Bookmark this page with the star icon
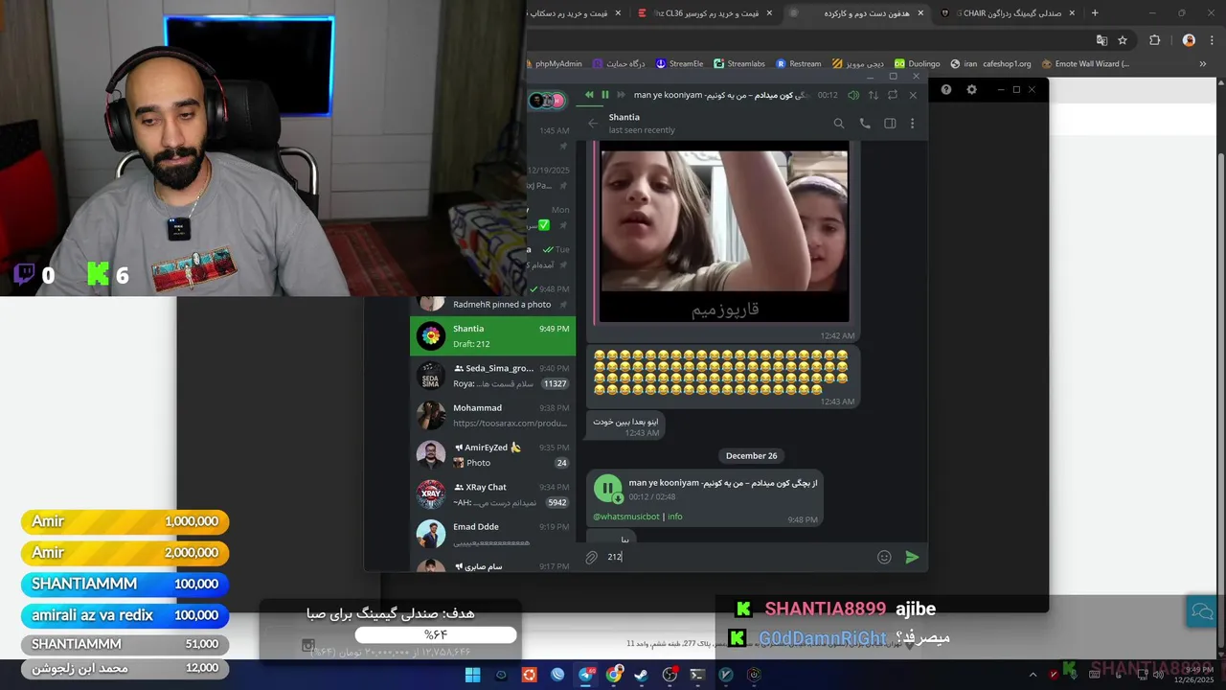This screenshot has width=1226, height=690. click(x=1123, y=40)
